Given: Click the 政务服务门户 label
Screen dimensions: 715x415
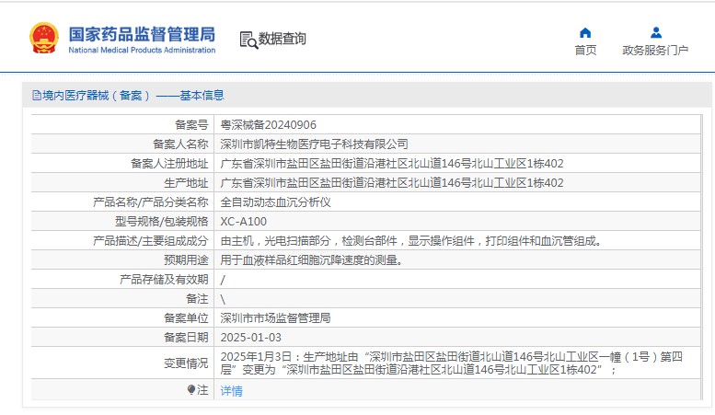Looking at the screenshot, I should (655, 51).
